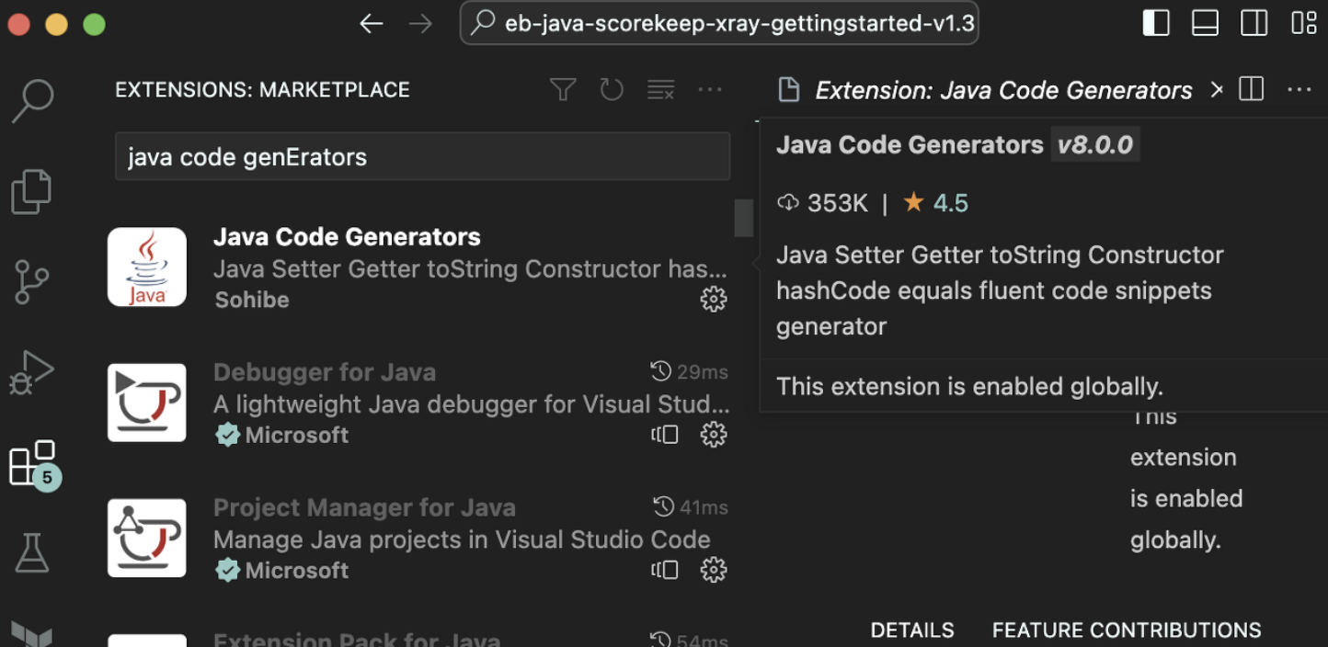Clear extensions search results
The height and width of the screenshot is (647, 1328).
(x=660, y=89)
